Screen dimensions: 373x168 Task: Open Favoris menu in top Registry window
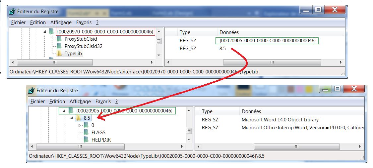84,22
